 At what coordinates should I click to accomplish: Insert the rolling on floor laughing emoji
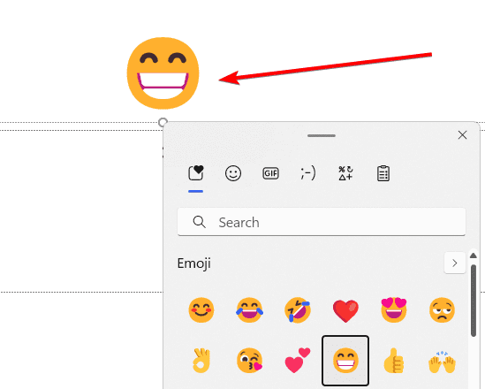pos(298,310)
